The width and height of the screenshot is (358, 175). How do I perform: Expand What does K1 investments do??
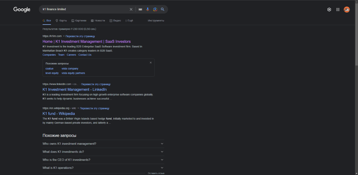[x=103, y=152]
